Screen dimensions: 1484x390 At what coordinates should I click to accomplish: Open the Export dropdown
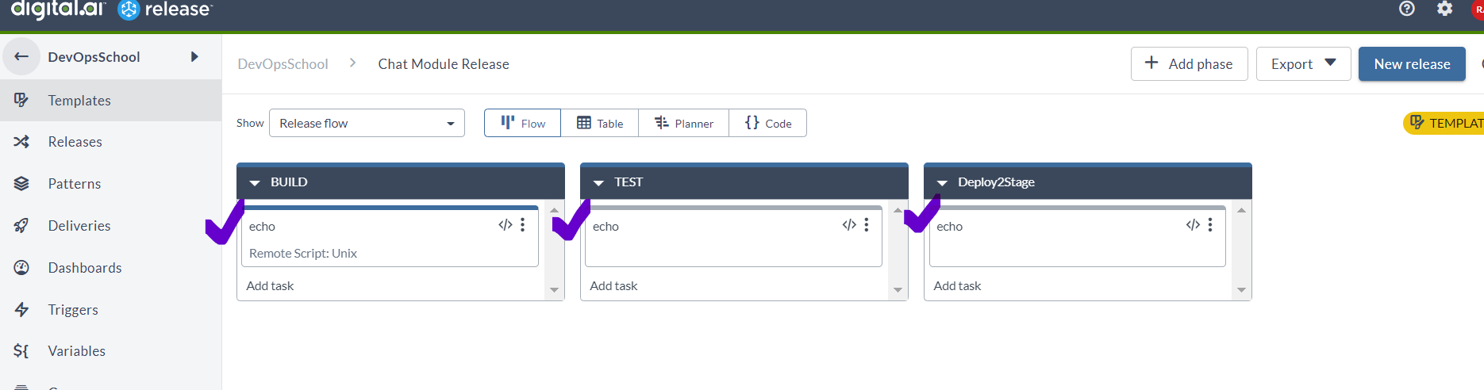coord(1303,63)
